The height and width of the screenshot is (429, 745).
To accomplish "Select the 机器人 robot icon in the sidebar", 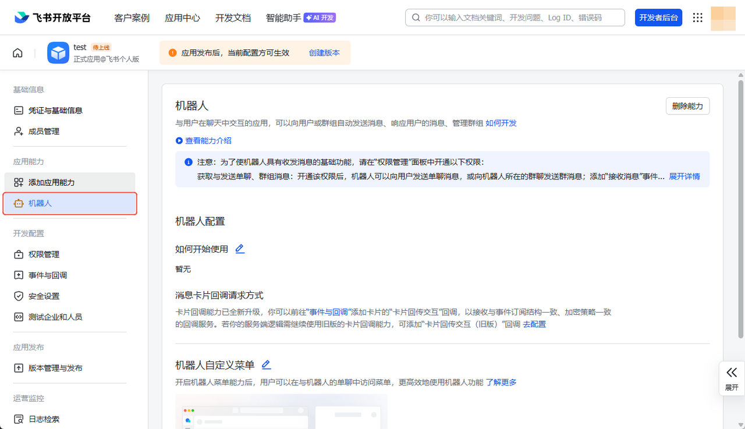I will (18, 203).
